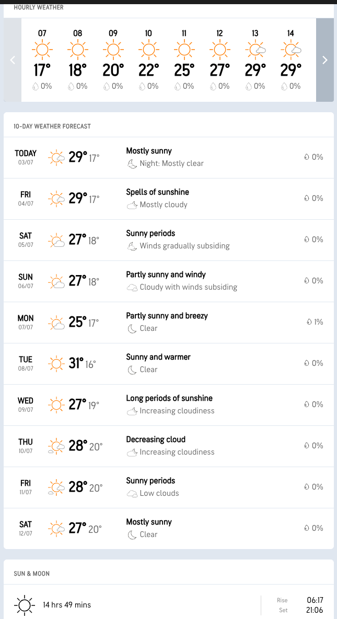Open Wednesday's Long periods of sunshine forecast
The width and height of the screenshot is (337, 619).
point(168,404)
